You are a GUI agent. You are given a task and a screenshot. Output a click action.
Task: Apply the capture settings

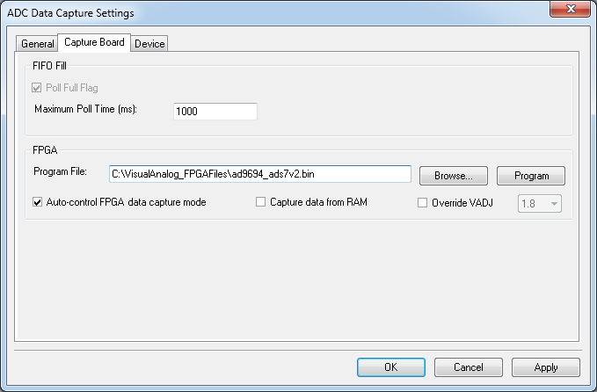pyautogui.click(x=545, y=367)
